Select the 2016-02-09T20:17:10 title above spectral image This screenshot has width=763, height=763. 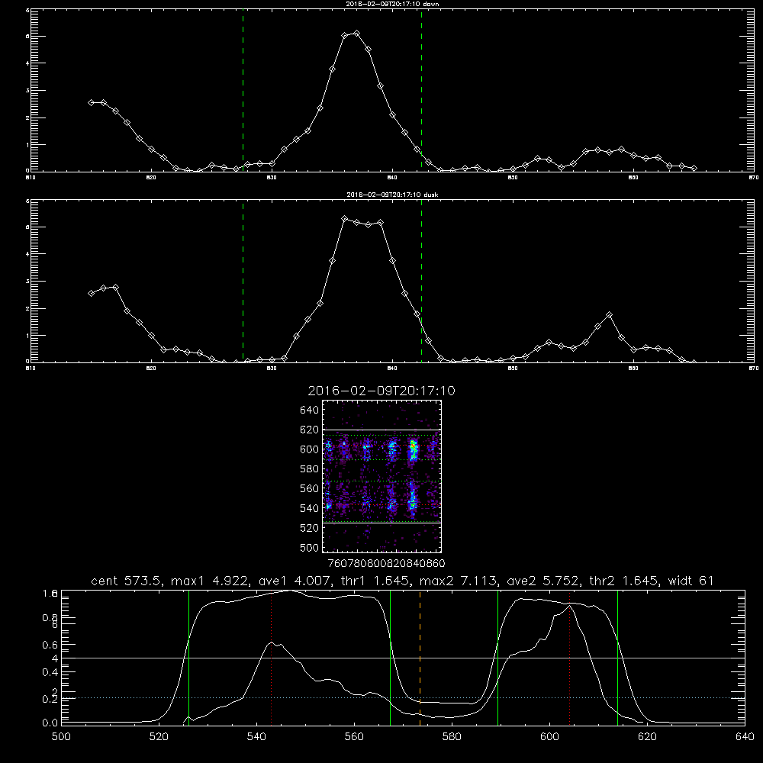(x=381, y=391)
